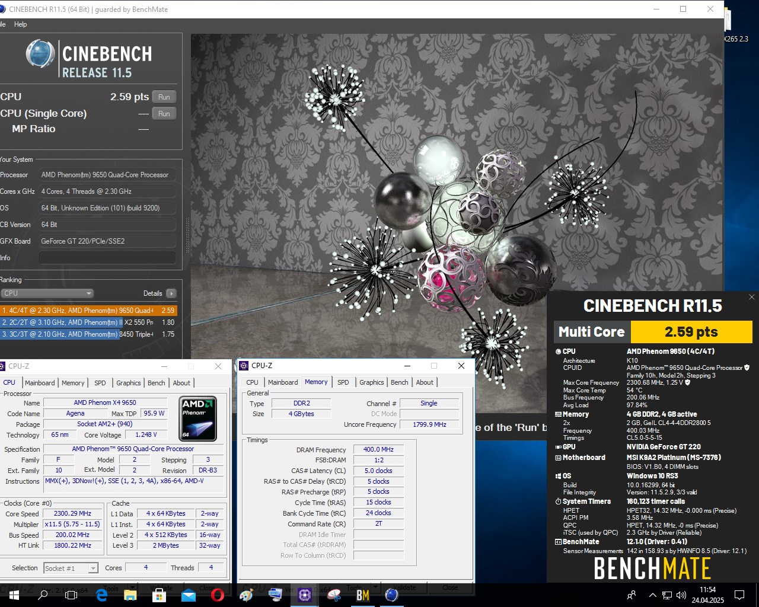The width and height of the screenshot is (759, 607).
Task: Show hidden system tray icons
Action: coord(652,595)
